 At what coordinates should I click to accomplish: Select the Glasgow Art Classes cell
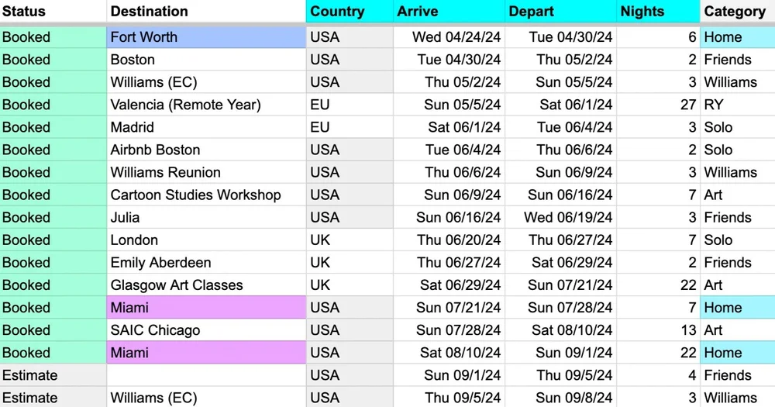coord(206,285)
